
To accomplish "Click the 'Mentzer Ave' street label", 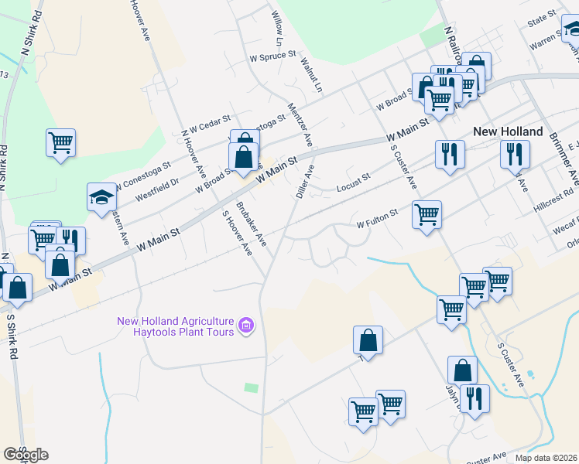I will 300,125.
